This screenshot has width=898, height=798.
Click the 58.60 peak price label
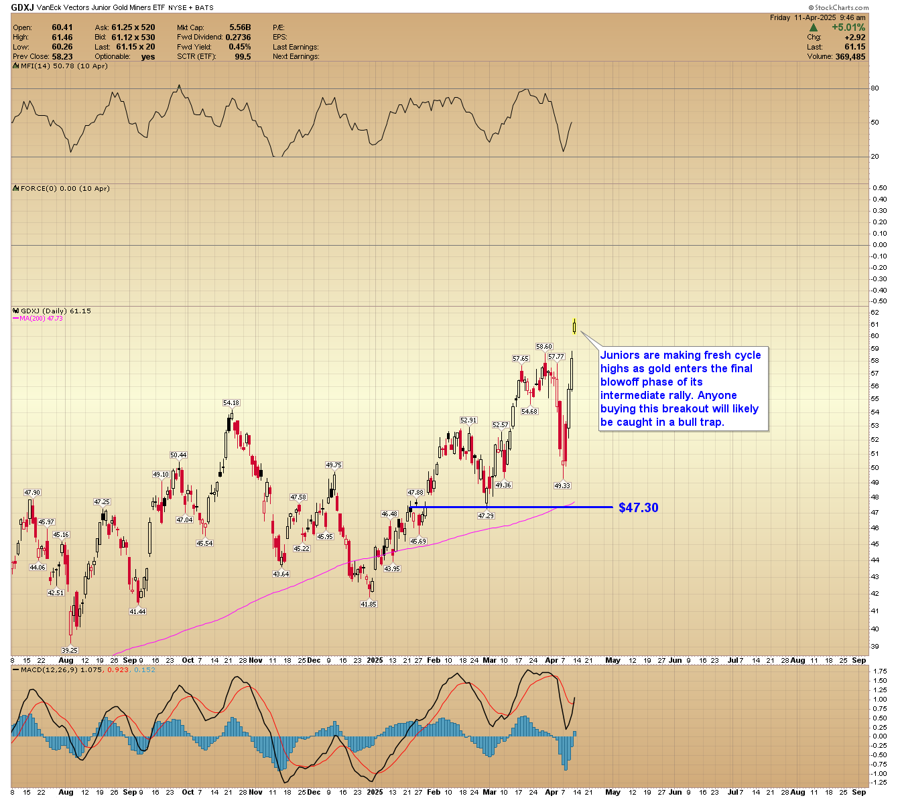[x=544, y=347]
